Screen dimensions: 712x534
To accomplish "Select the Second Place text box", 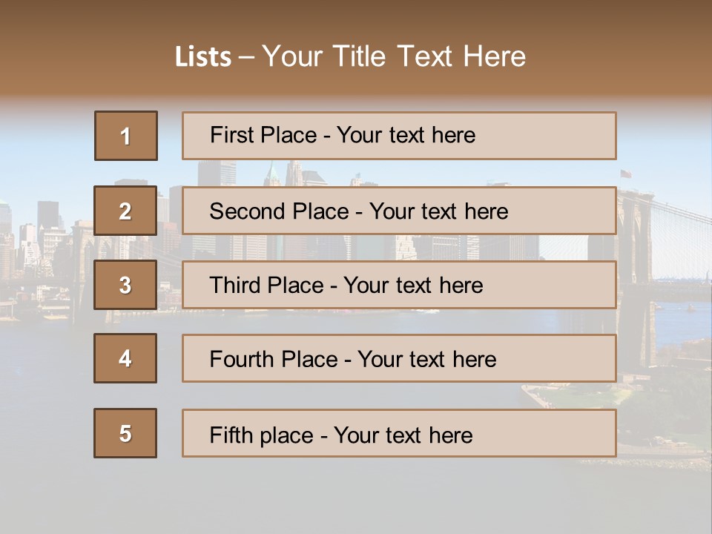I will [399, 211].
